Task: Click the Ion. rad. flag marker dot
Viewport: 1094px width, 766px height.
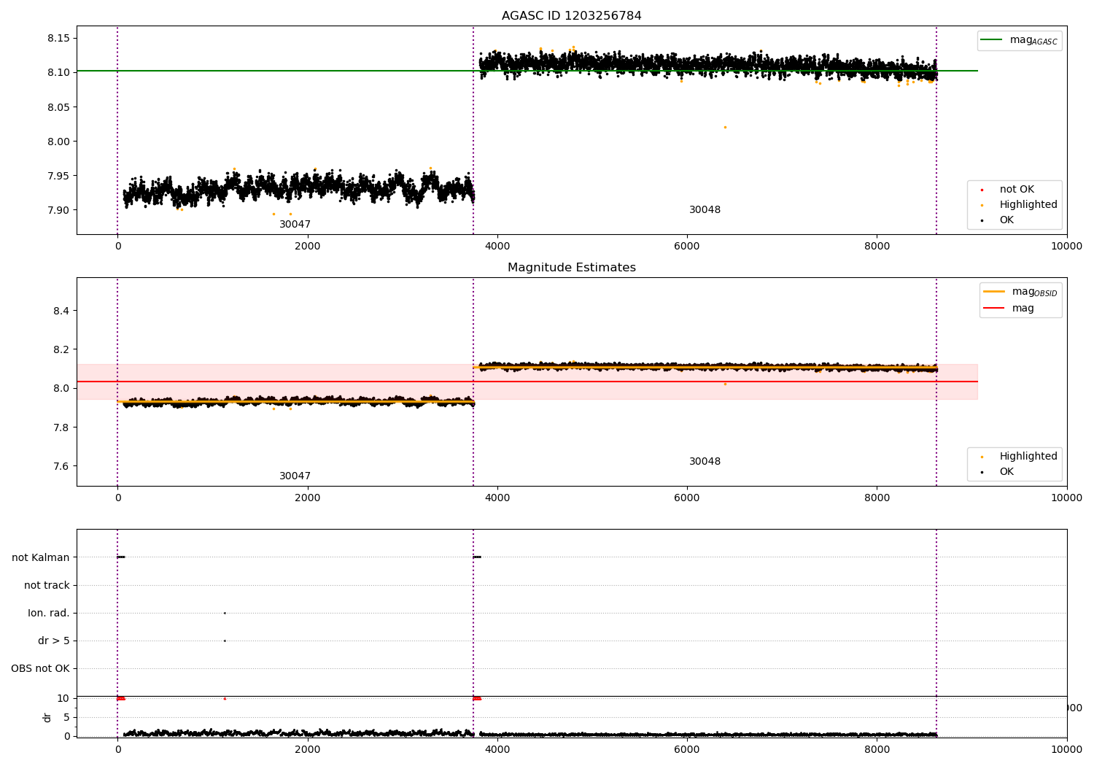Action: pyautogui.click(x=225, y=613)
